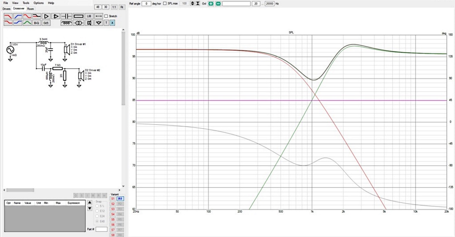Click the highlighted X toolbar button

coord(112,23)
